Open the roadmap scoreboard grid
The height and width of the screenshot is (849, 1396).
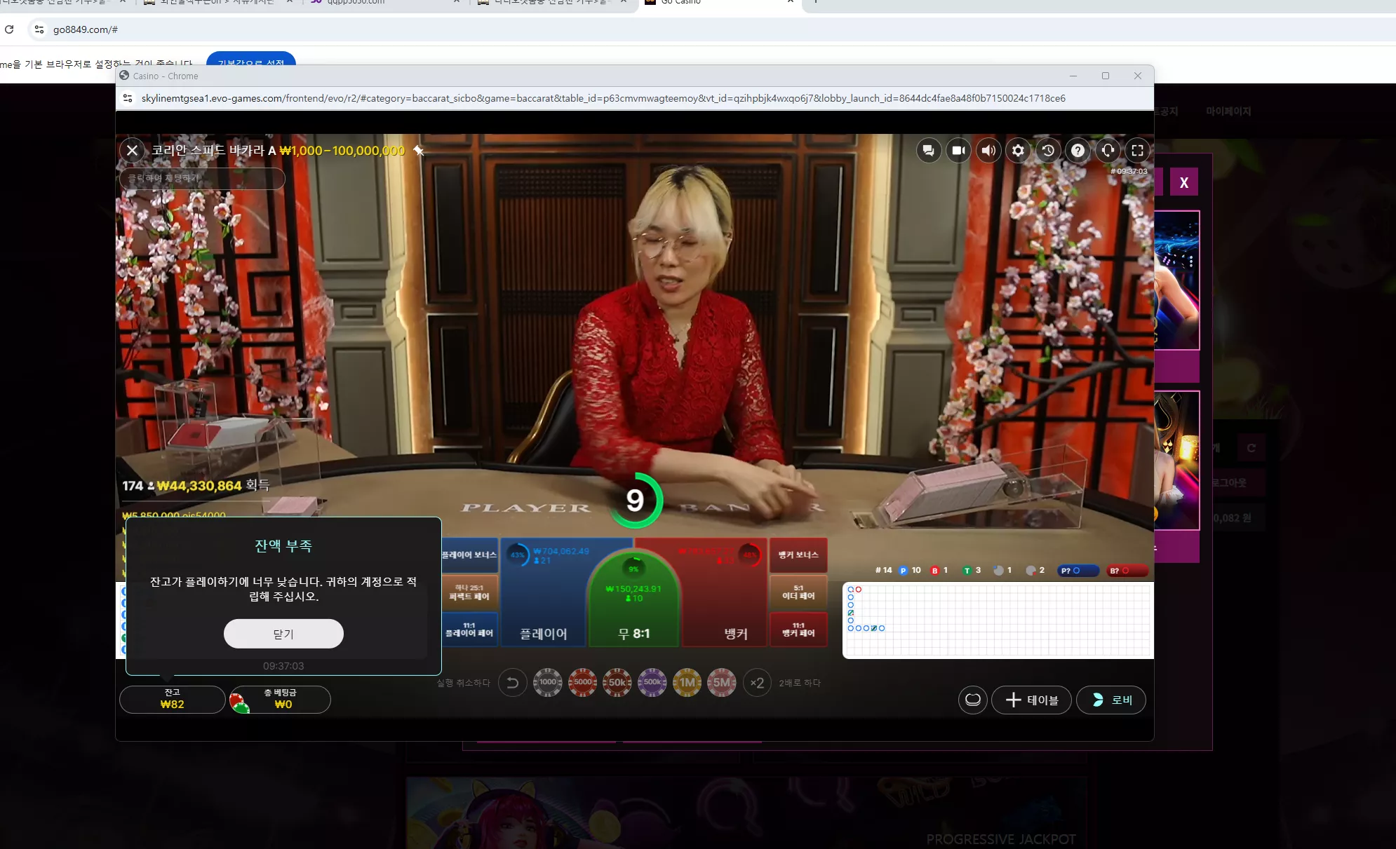point(998,620)
